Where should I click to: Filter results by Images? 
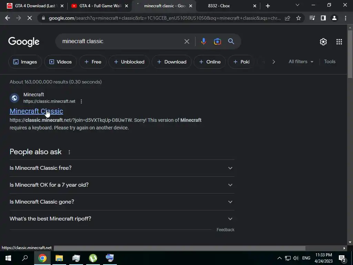tap(25, 62)
